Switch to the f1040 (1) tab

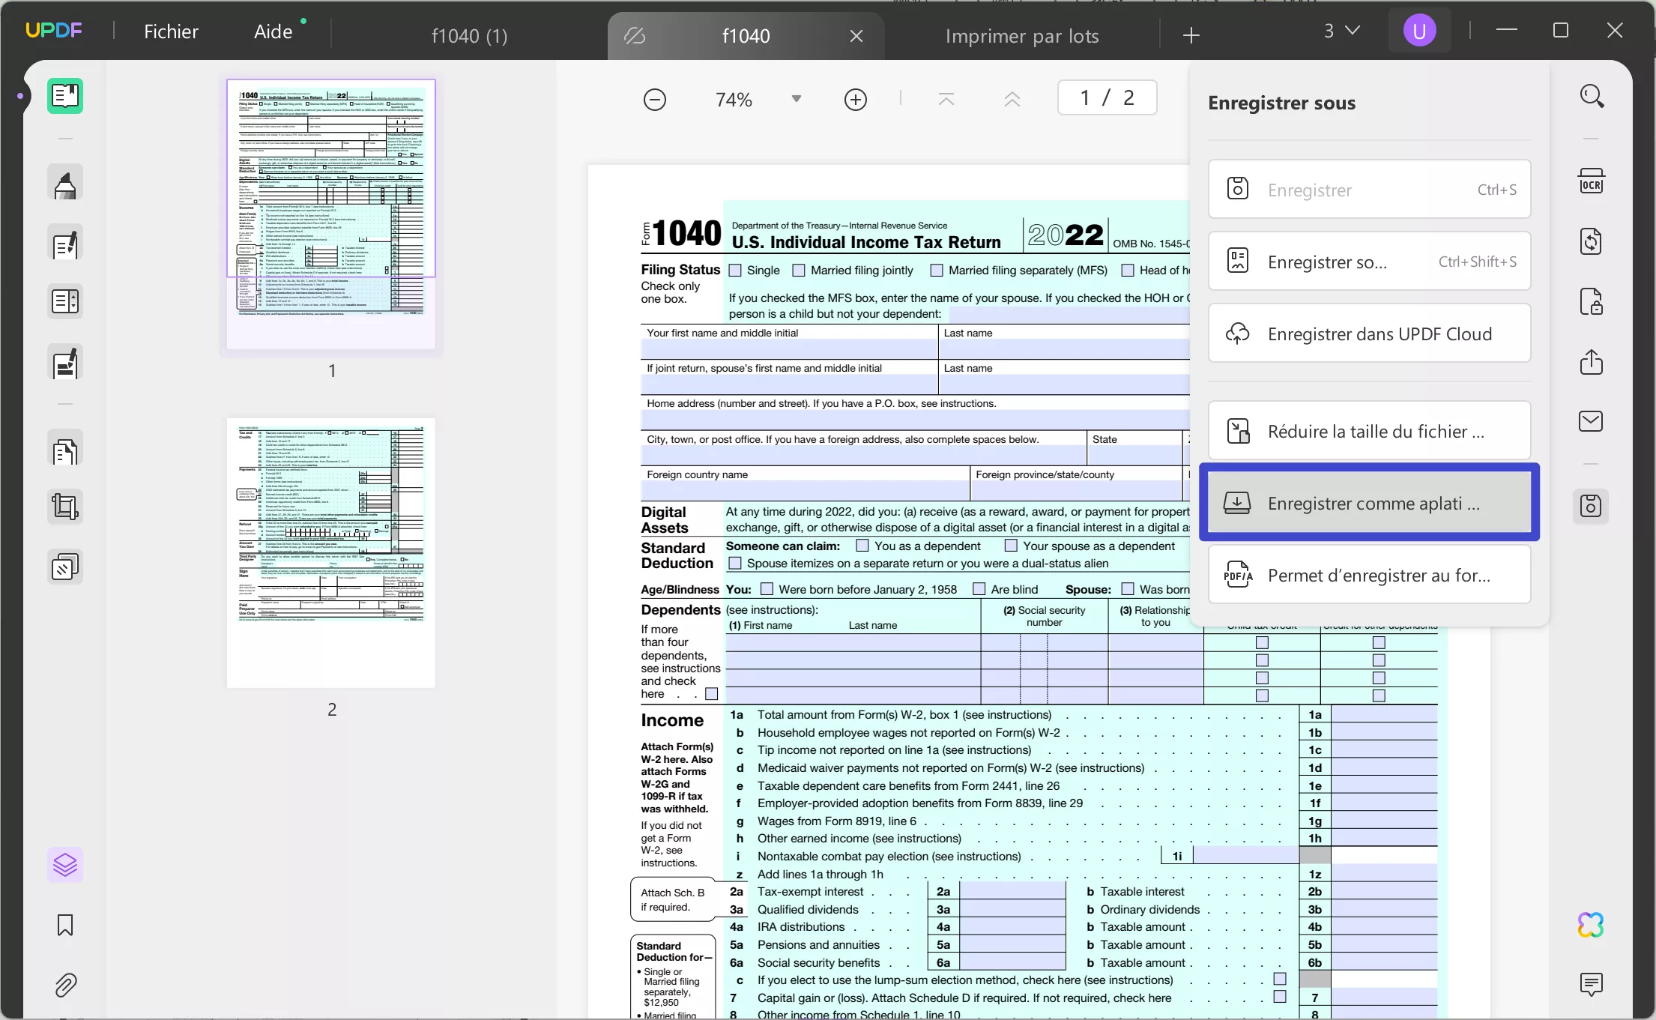[469, 36]
